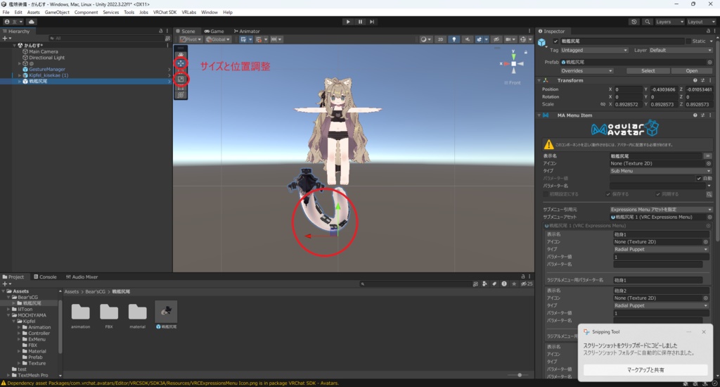Viewport: 720px width, 387px height.
Task: Click the prefab Select button
Action: click(648, 71)
